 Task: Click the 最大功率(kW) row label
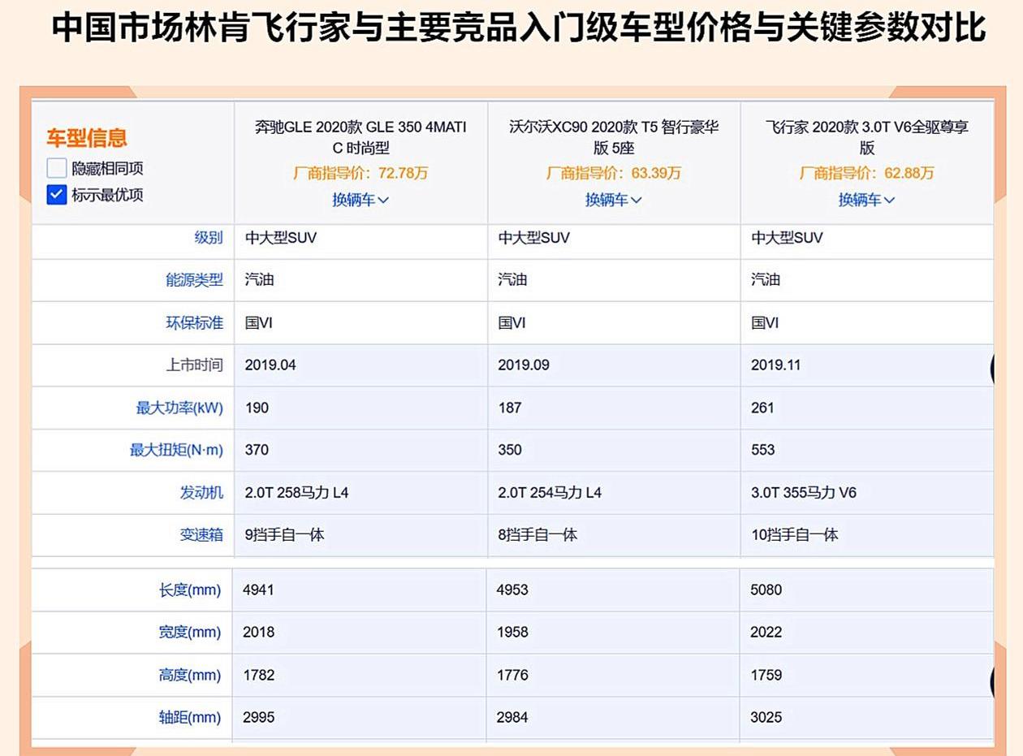(179, 408)
